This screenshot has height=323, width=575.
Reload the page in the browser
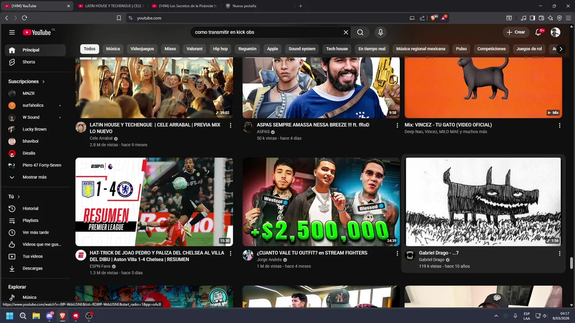click(24, 18)
